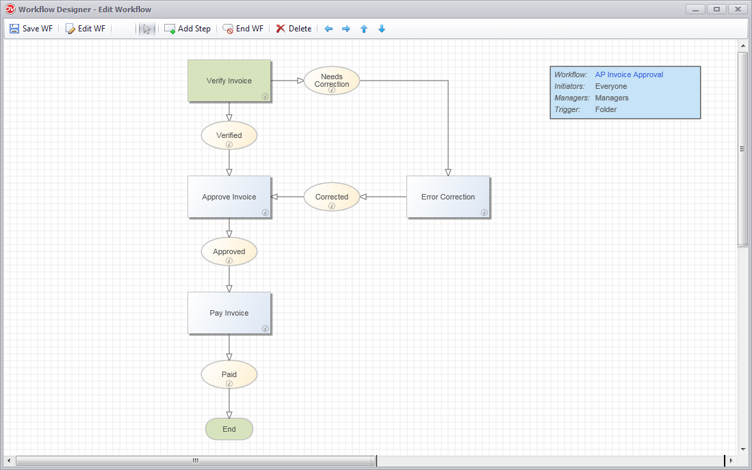Select the Approve Invoice step node

pos(229,197)
